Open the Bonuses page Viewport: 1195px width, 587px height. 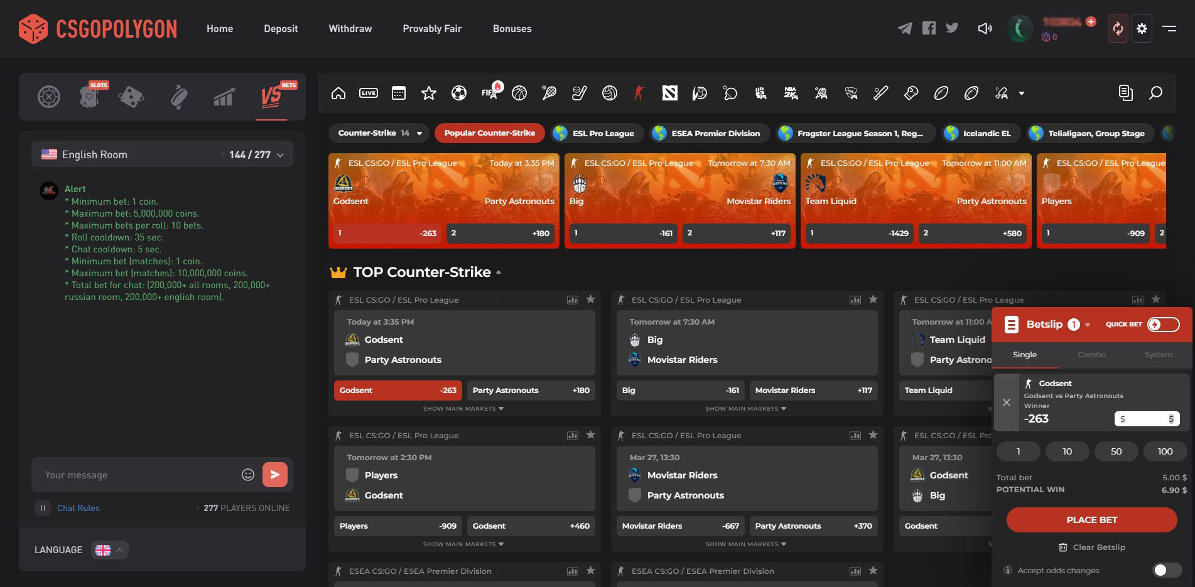point(512,28)
